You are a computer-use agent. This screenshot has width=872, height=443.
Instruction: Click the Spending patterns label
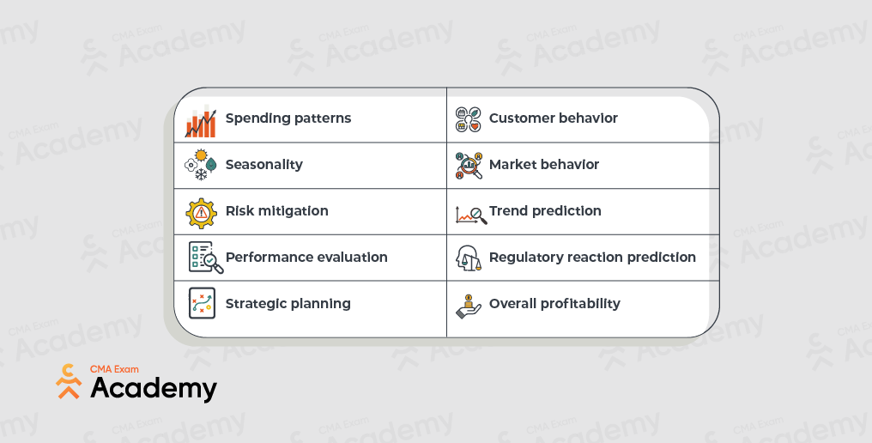coord(288,118)
